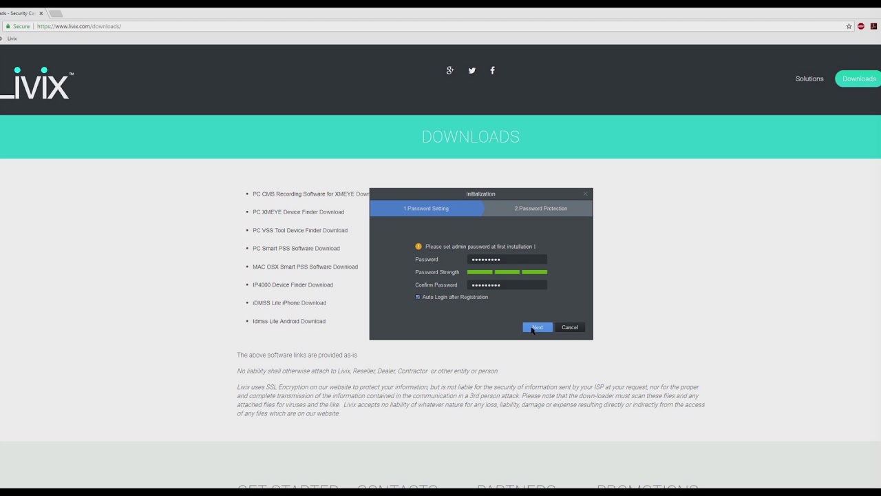
Task: Close the current browser tab
Action: coord(41,13)
